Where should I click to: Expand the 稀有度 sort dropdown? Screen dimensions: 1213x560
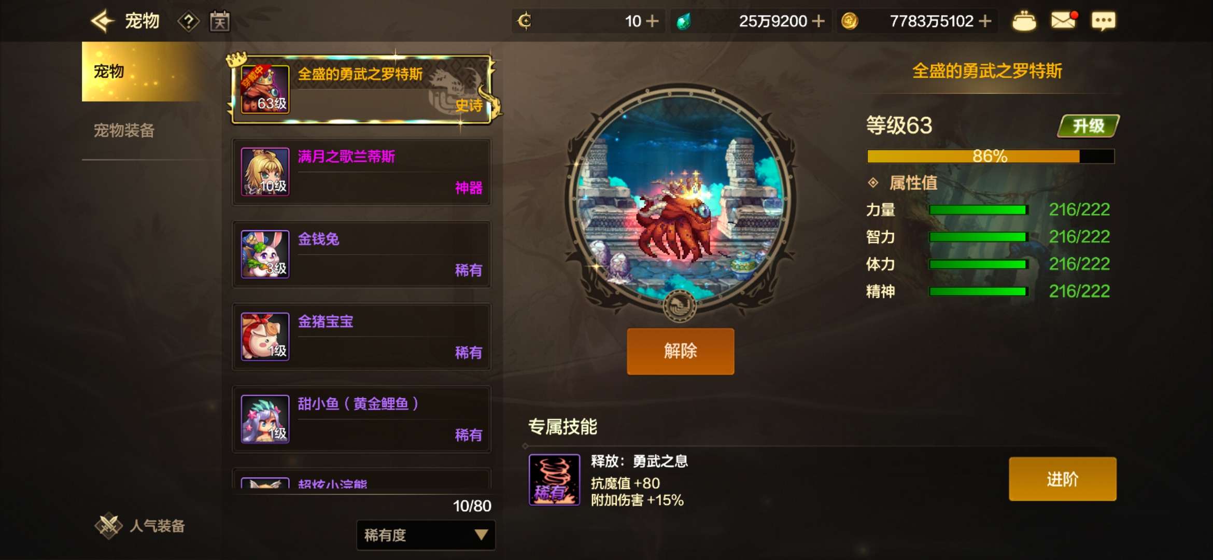(x=426, y=535)
